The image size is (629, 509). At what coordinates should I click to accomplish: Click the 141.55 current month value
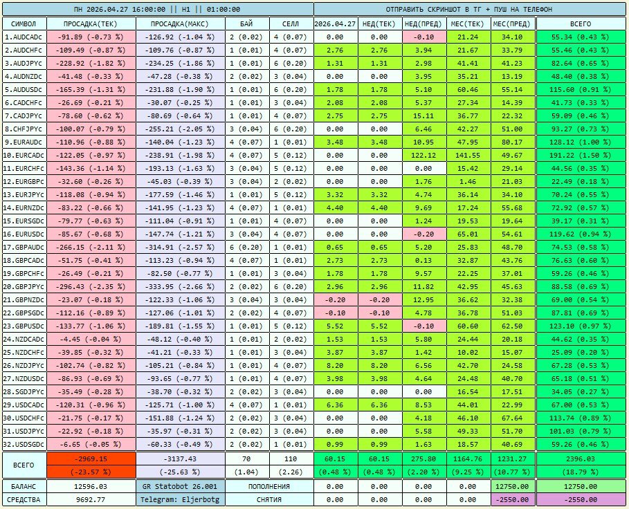(x=468, y=155)
